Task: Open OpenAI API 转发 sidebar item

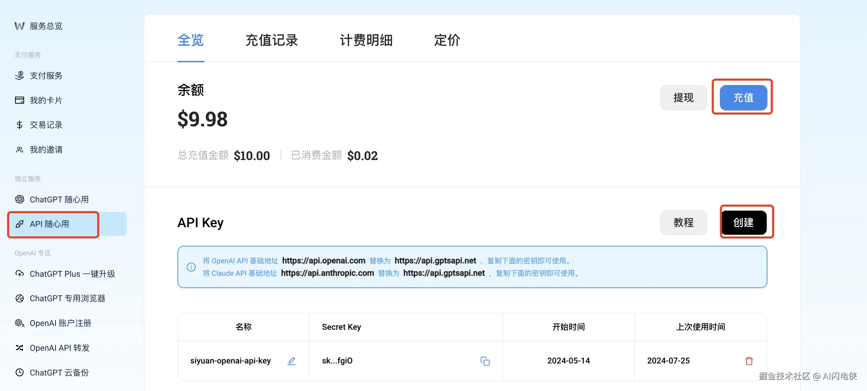Action: 59,348
